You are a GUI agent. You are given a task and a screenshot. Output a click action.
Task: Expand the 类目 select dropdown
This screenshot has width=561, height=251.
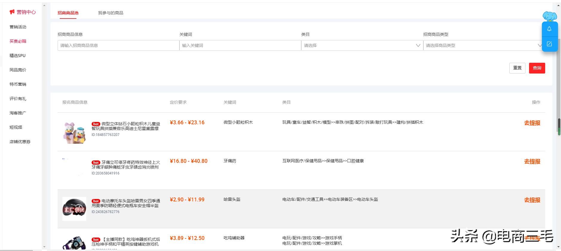[362, 45]
